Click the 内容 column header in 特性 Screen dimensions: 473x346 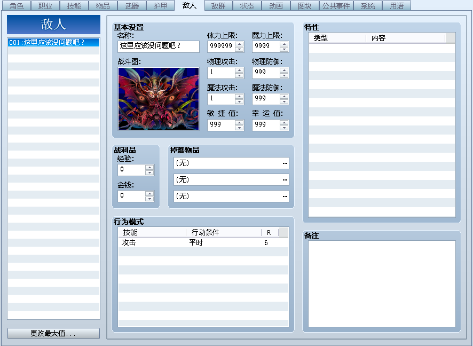coord(405,38)
